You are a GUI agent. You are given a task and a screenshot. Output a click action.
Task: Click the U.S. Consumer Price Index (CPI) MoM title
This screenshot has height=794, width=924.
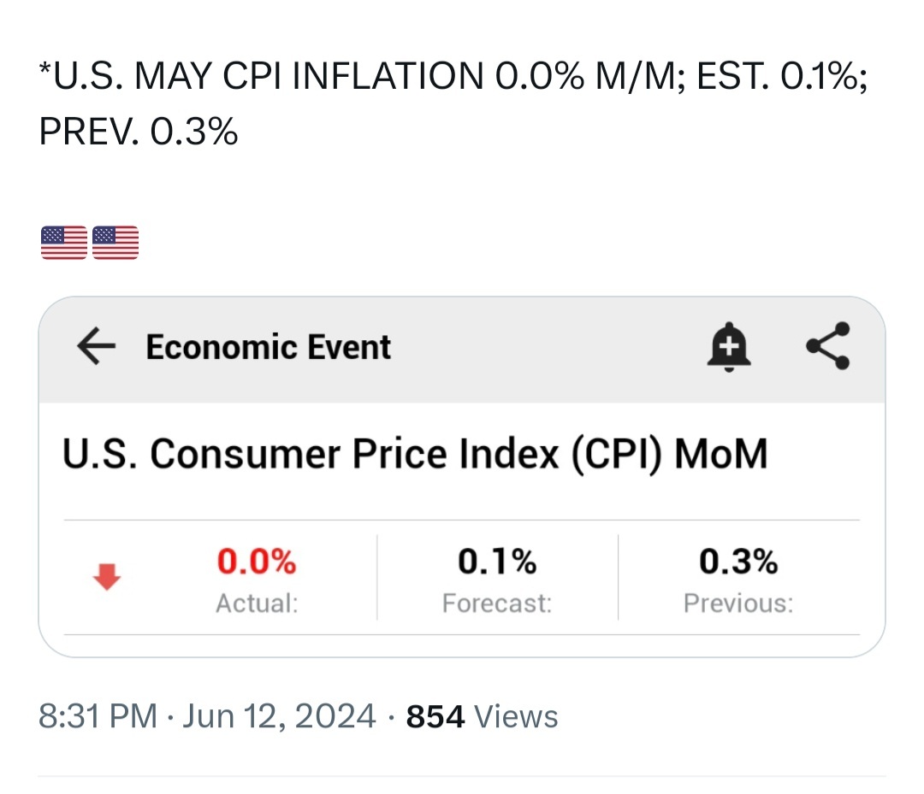[x=415, y=454]
